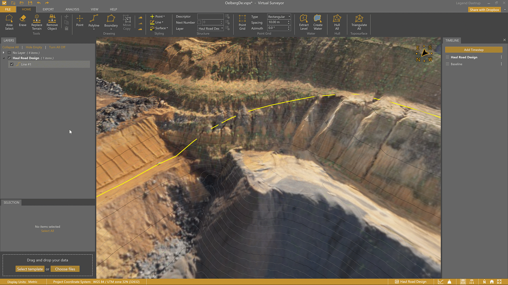Click the Create Water tool
508x285 pixels.
(x=318, y=22)
